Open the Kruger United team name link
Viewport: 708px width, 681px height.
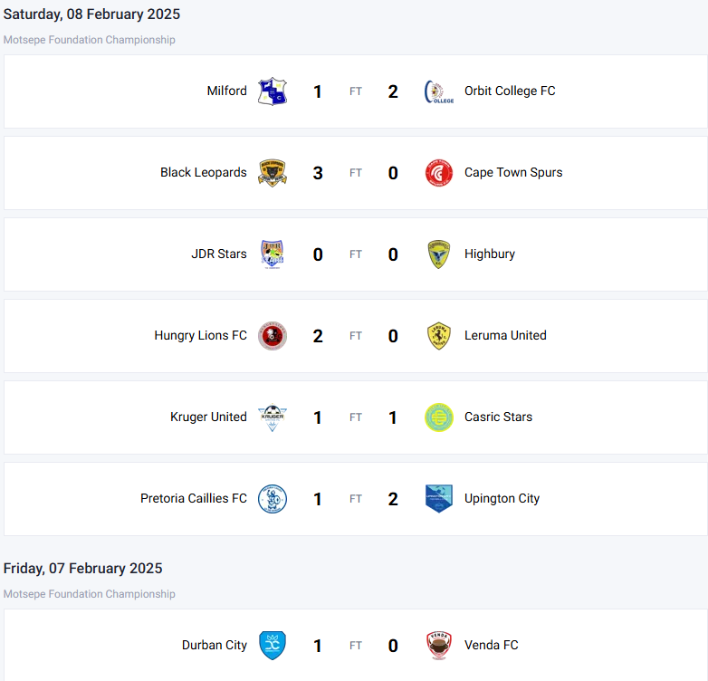tap(208, 417)
